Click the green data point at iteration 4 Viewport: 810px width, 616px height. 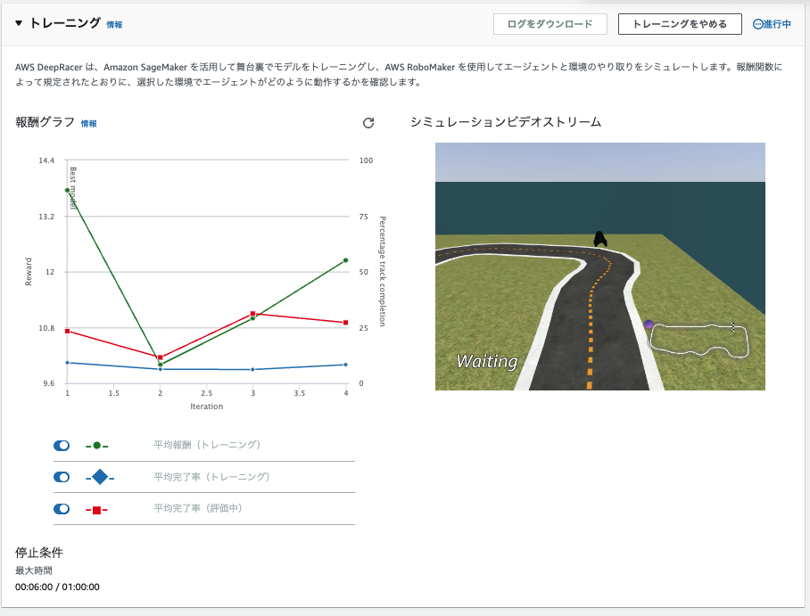pos(346,259)
